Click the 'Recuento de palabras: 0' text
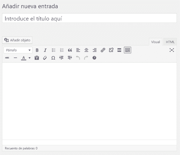Viewport: 180px width, 155px height. pos(21,148)
